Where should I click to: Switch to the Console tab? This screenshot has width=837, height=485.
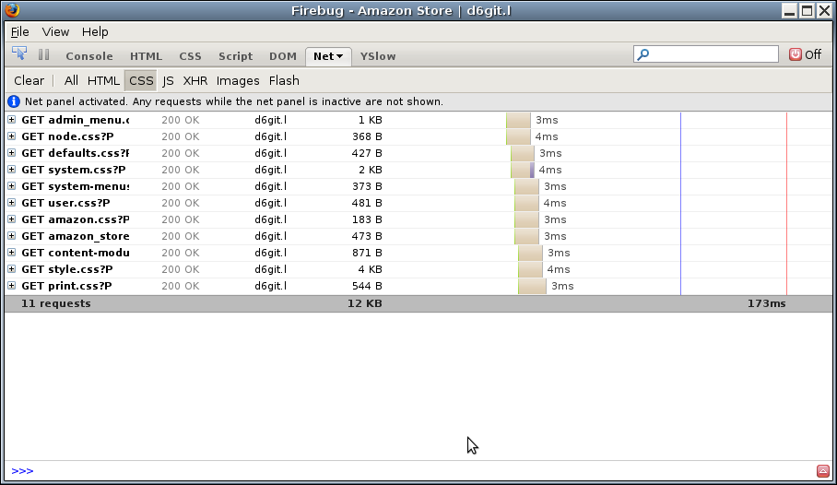89,56
